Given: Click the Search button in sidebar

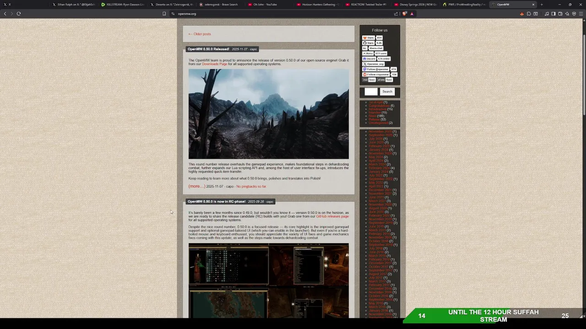Looking at the screenshot, I should coord(387,91).
